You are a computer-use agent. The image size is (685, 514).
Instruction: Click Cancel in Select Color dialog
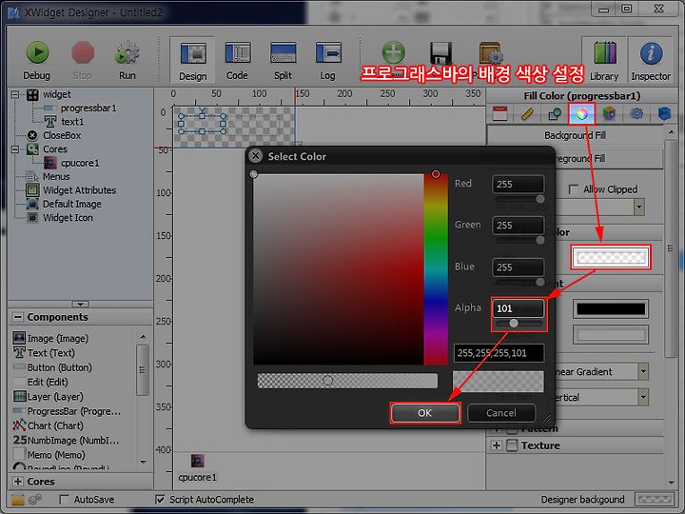pyautogui.click(x=501, y=413)
